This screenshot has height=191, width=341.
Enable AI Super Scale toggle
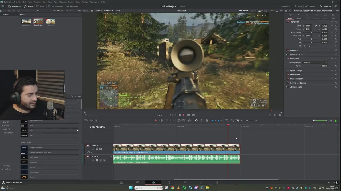(288, 87)
